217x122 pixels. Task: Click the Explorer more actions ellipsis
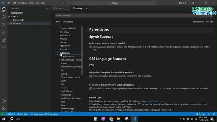47,8
